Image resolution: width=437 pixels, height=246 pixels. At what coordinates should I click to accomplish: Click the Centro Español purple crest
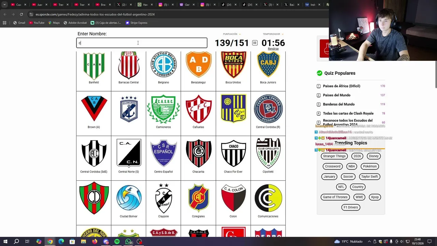point(164,153)
